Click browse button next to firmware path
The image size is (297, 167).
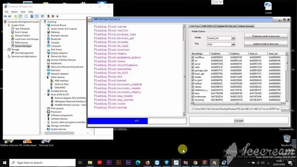285,109
